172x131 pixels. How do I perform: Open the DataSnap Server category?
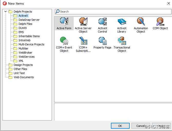tap(29, 20)
